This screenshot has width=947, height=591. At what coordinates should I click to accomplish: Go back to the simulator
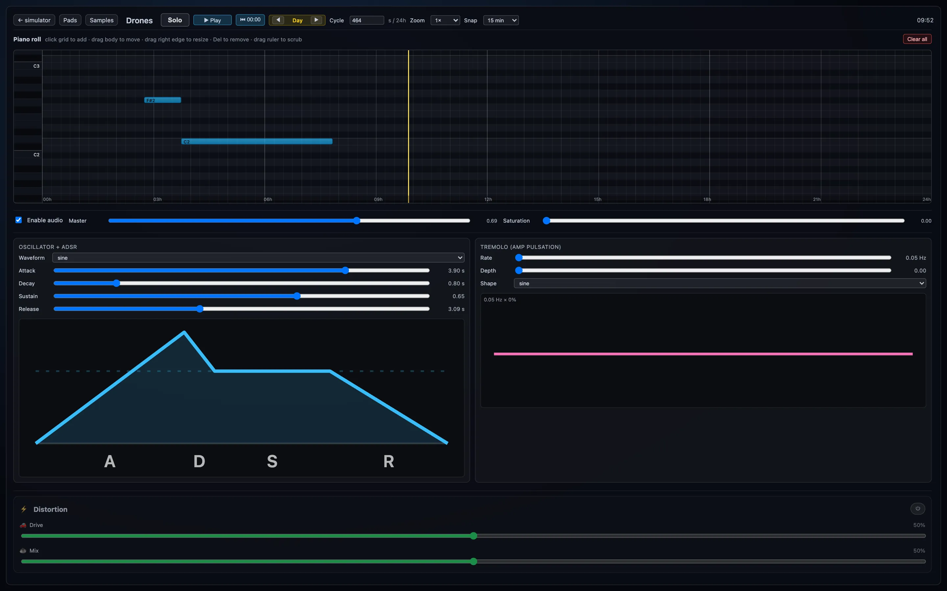click(34, 20)
